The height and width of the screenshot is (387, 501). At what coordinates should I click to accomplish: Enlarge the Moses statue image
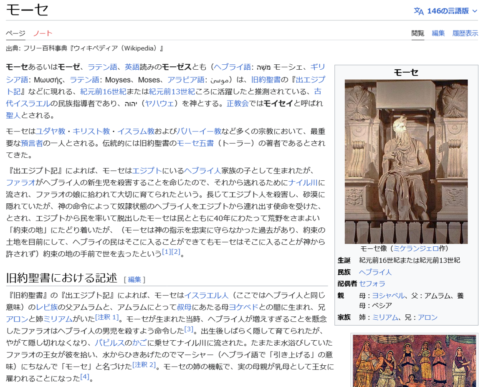[x=406, y=162]
